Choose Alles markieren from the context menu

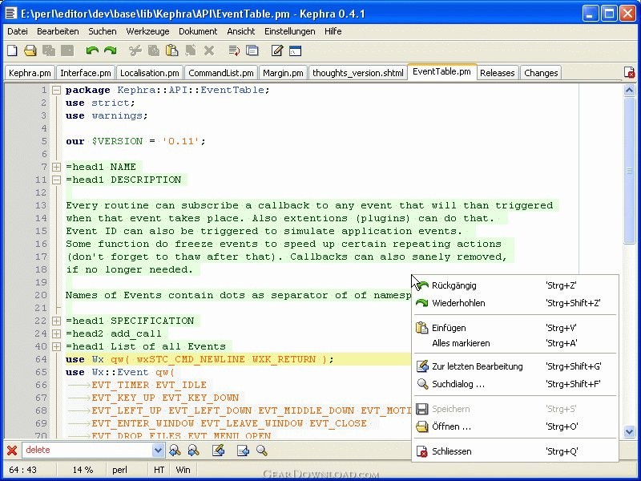click(x=515, y=343)
